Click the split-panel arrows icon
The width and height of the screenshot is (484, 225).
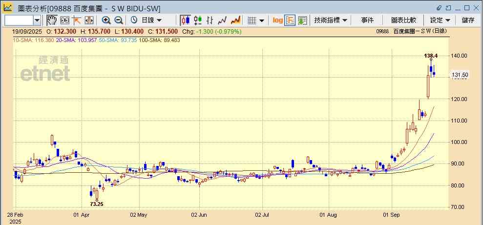[x=89, y=20]
